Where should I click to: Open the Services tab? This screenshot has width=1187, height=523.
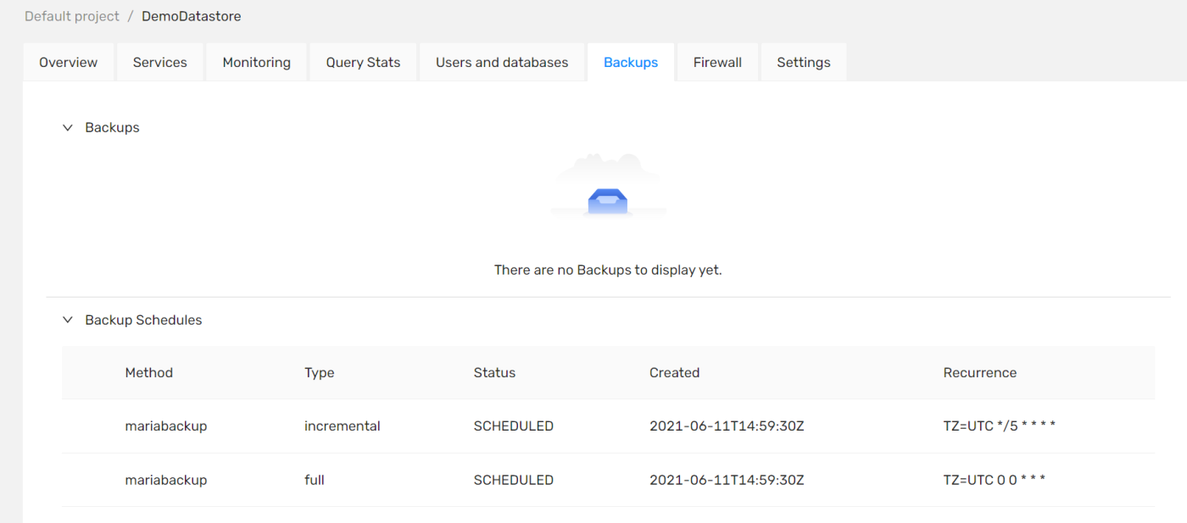pos(159,61)
